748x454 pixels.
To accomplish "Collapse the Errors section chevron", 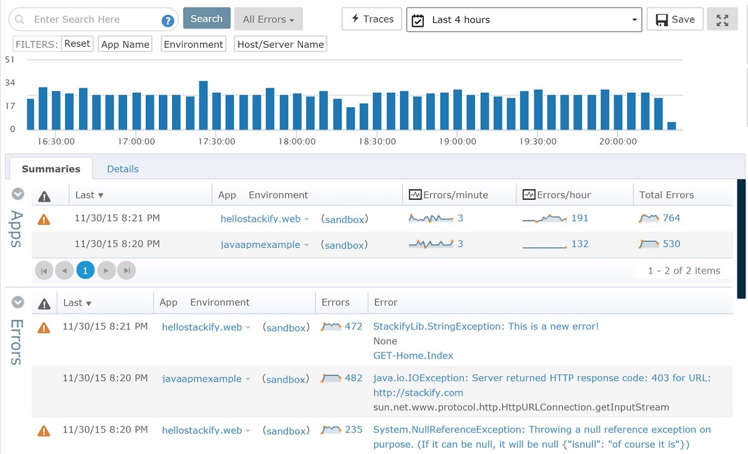I will pos(18,302).
